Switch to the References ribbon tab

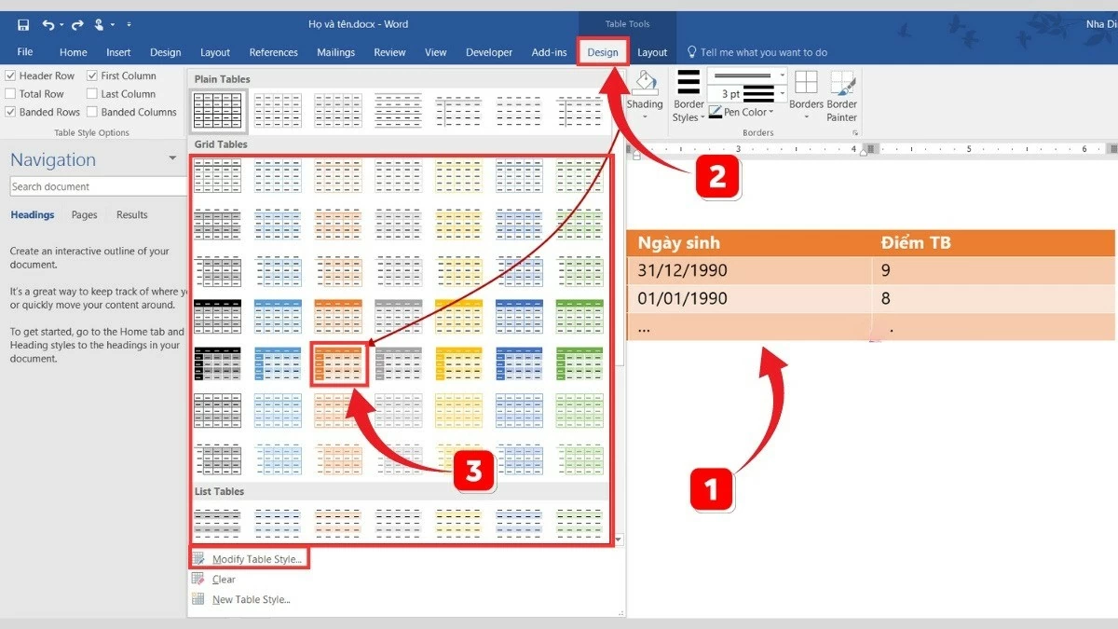coord(273,52)
